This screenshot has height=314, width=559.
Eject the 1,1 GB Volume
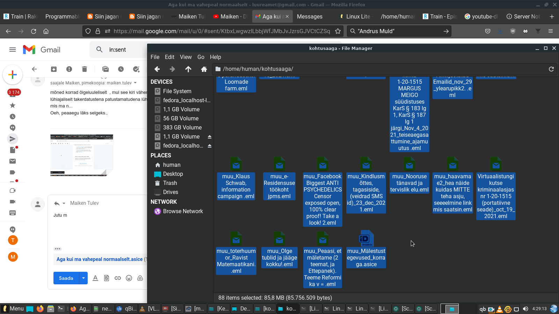point(210,137)
